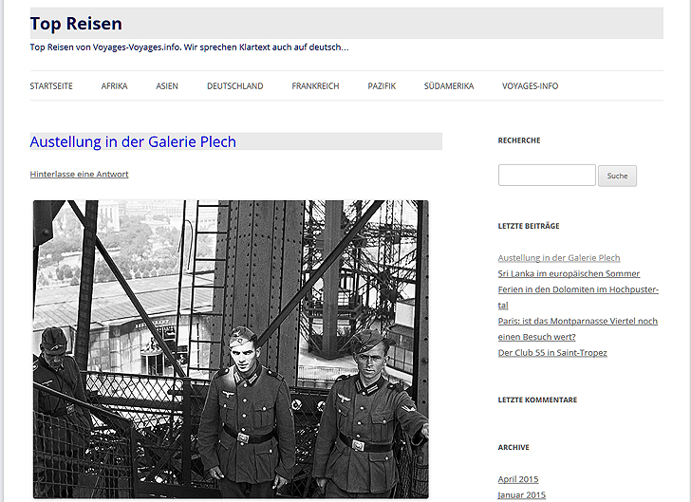Click the site tagline about Voyages-Voyages.info
This screenshot has width=691, height=502.
click(190, 47)
